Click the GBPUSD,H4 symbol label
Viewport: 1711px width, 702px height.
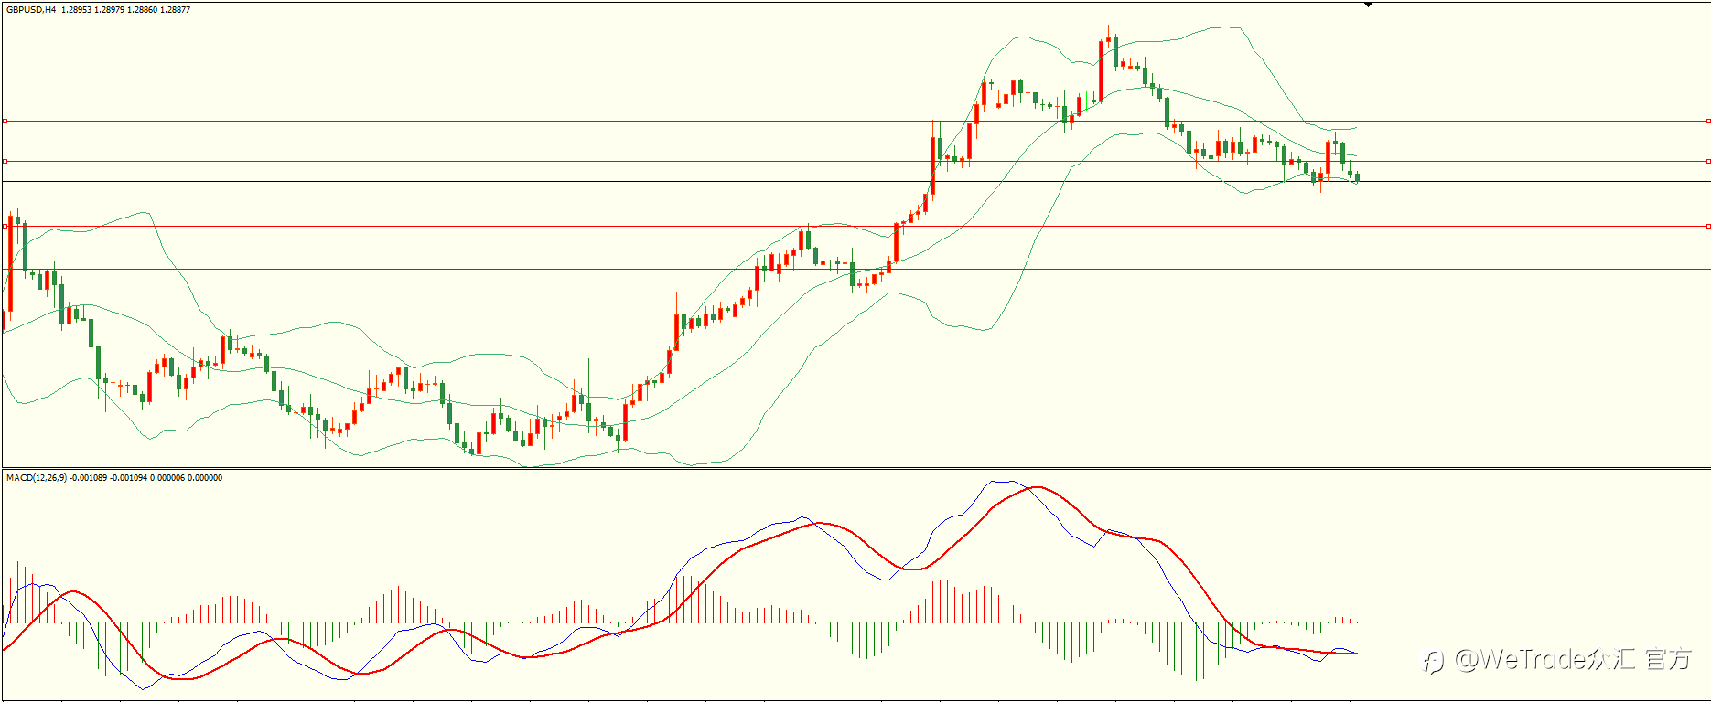tap(31, 10)
